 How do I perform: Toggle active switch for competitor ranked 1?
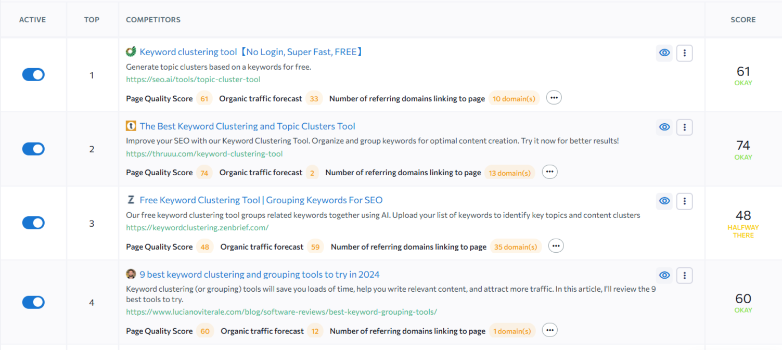coord(33,75)
